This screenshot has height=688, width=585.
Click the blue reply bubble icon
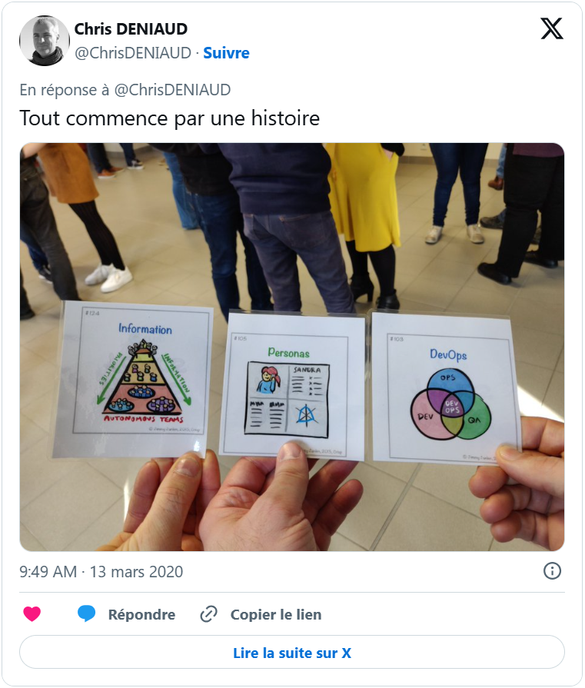point(86,613)
